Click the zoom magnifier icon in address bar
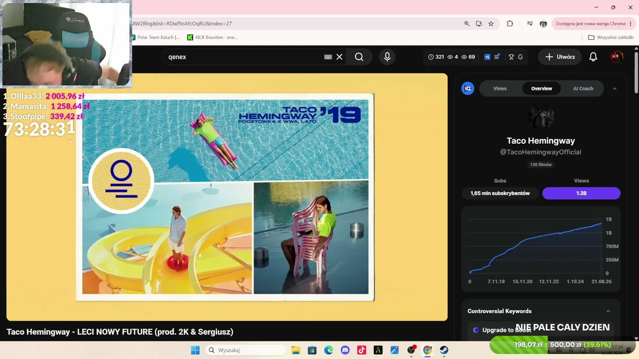The width and height of the screenshot is (639, 359). pyautogui.click(x=467, y=23)
